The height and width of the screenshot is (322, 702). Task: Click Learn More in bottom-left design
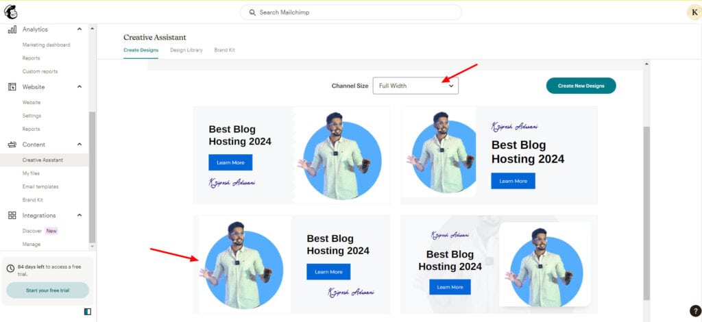328,271
